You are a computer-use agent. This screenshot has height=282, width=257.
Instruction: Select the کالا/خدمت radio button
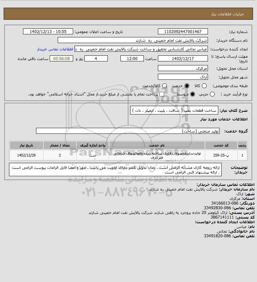164,86
